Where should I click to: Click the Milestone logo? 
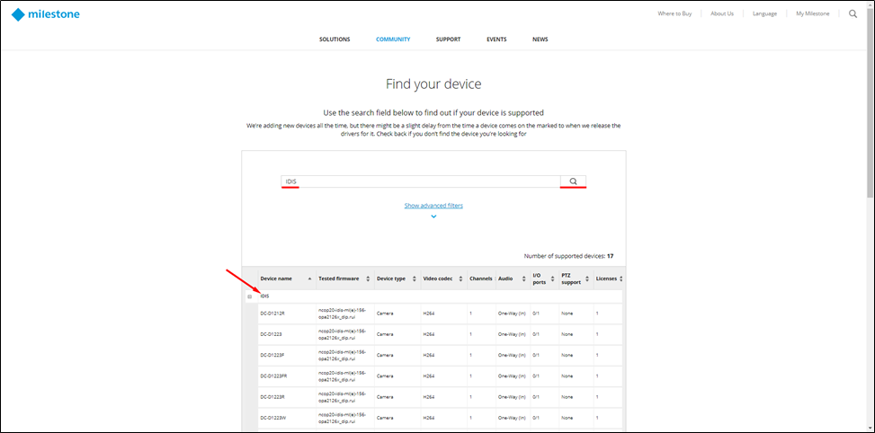pyautogui.click(x=45, y=14)
